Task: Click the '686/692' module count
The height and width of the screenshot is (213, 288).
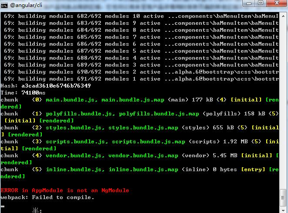Action: tap(89, 44)
